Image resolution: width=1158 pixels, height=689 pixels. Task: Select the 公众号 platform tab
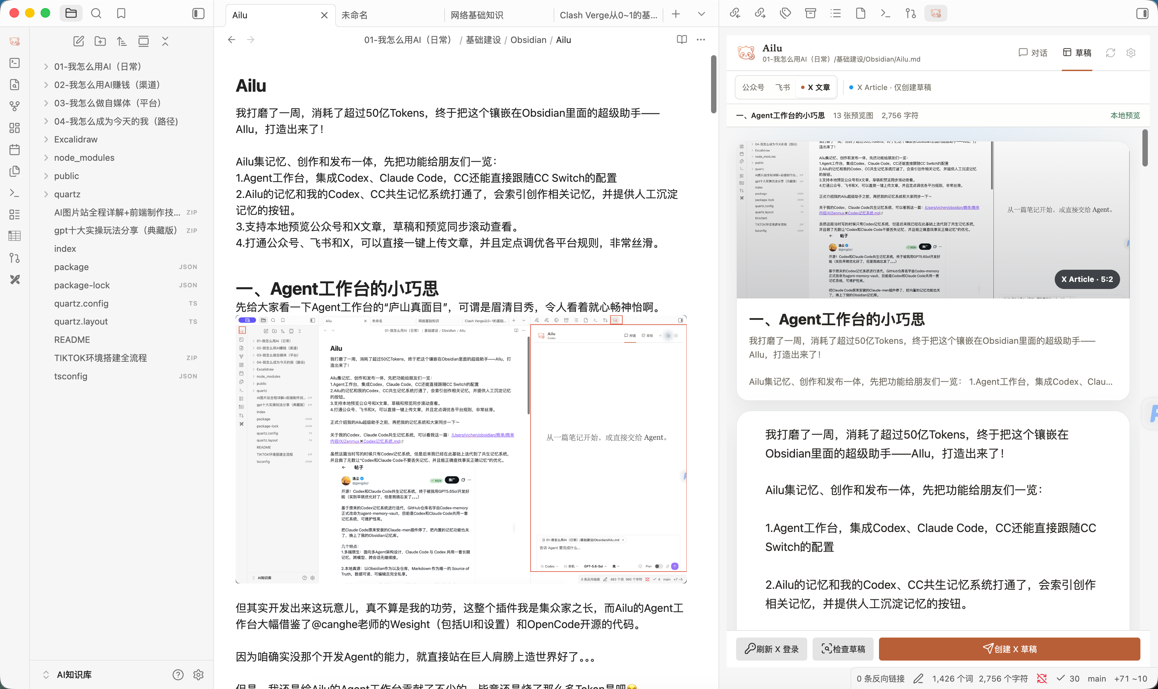click(753, 87)
